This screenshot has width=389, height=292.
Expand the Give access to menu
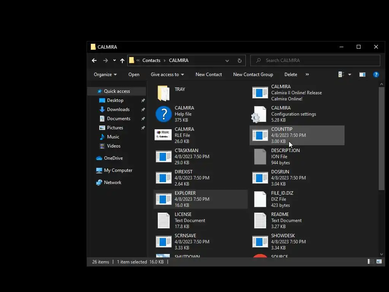[167, 75]
